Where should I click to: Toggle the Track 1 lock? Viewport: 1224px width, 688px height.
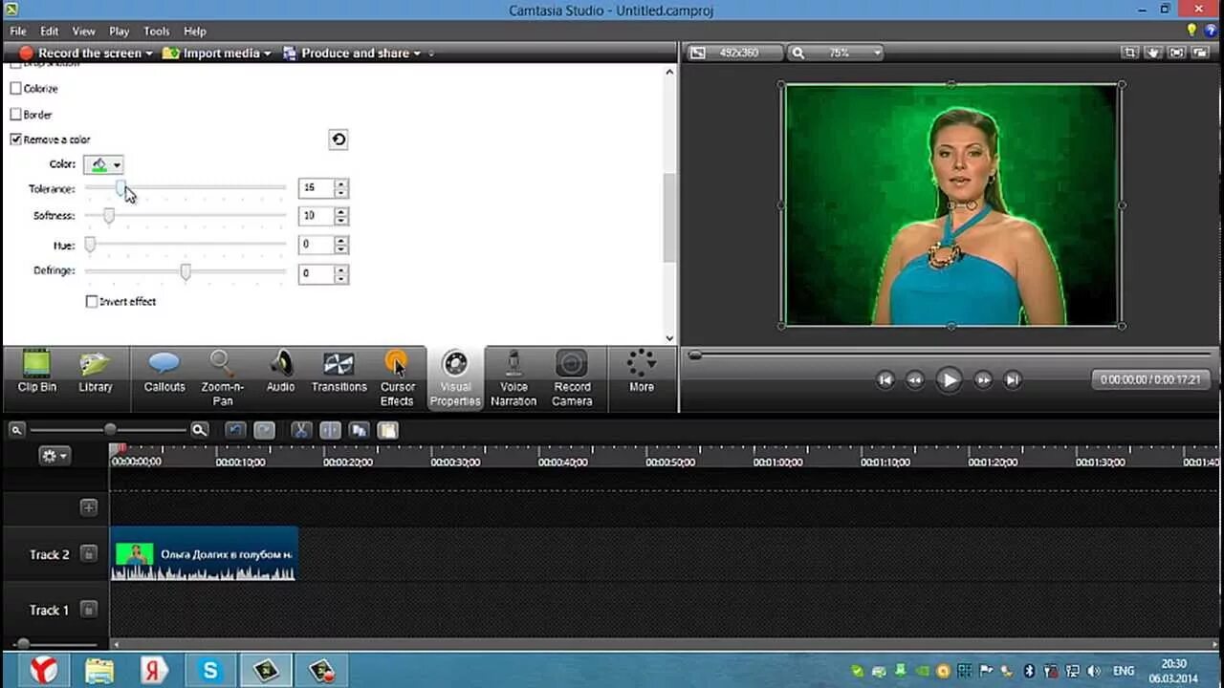point(89,609)
